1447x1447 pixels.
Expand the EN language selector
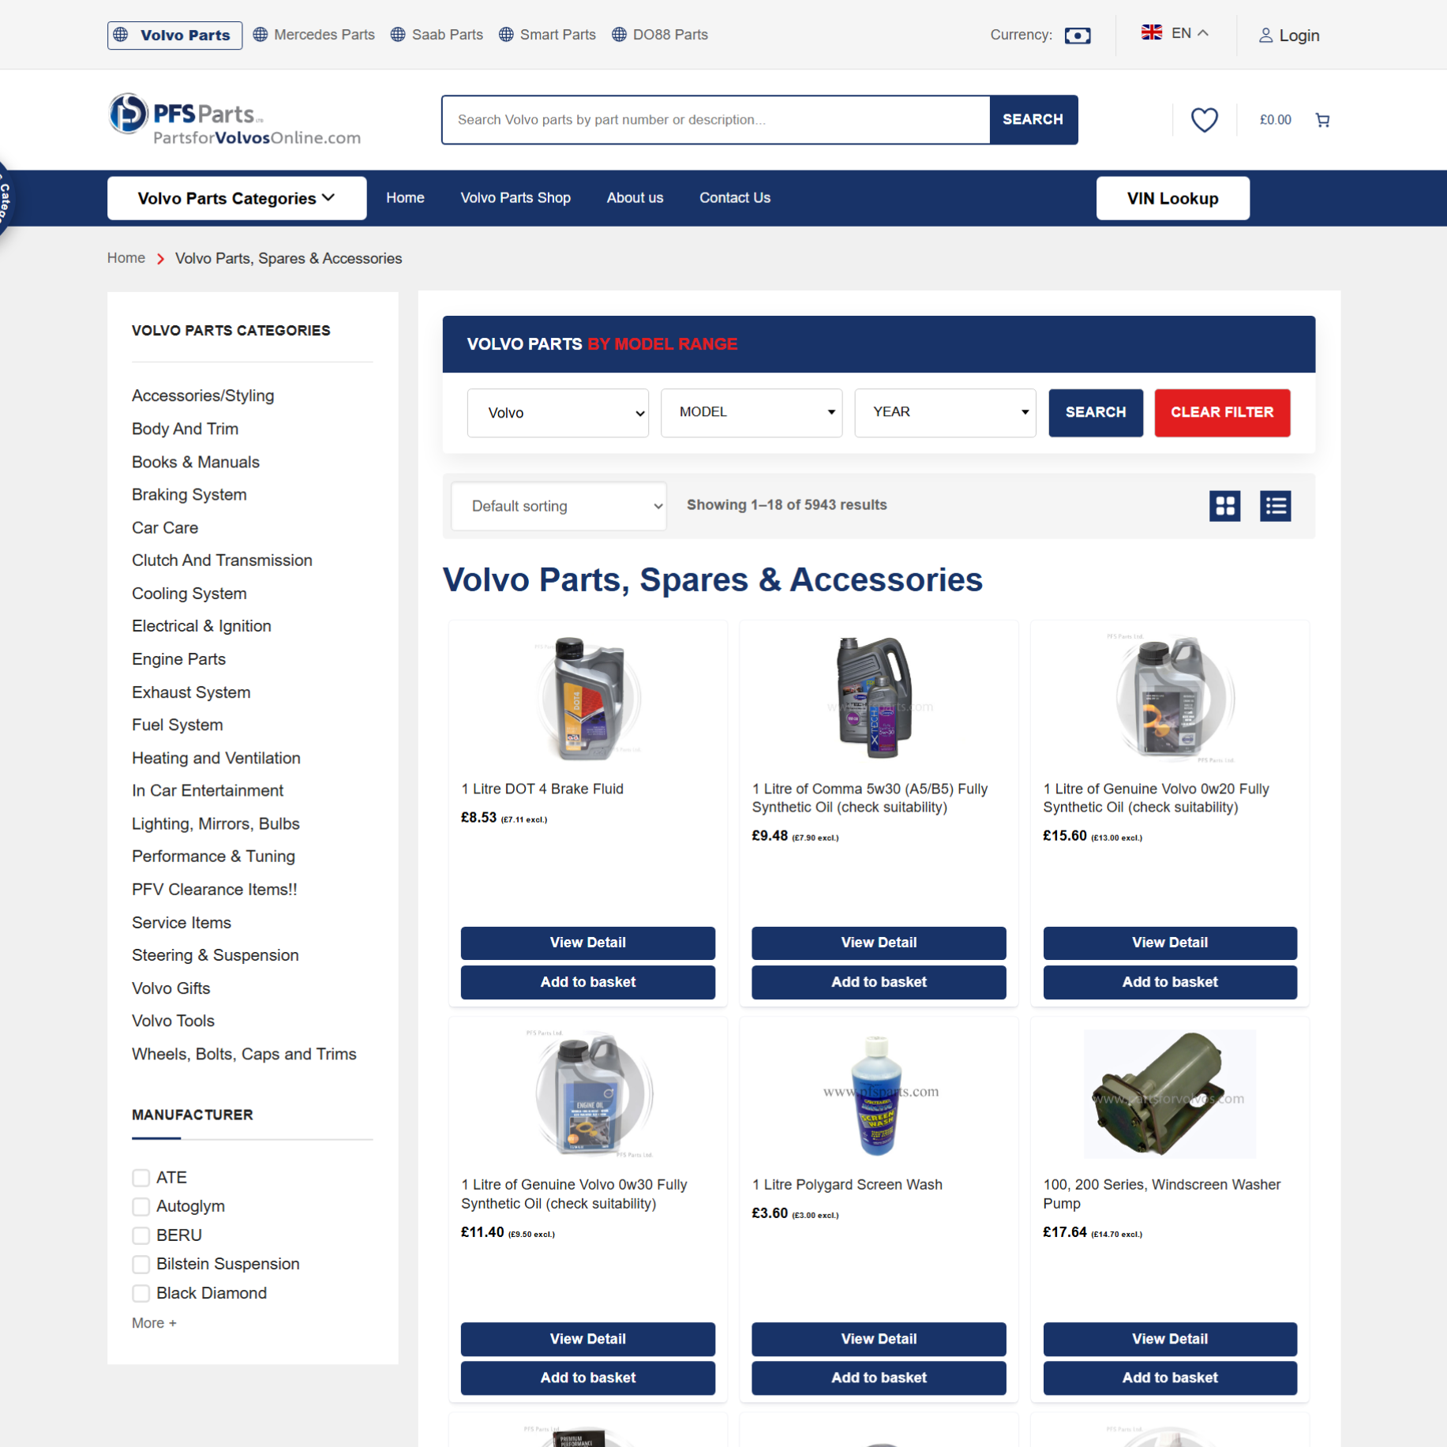click(x=1190, y=33)
